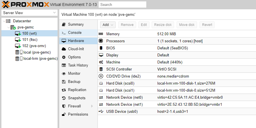The width and height of the screenshot is (256, 128).
Task: Open the Summary tab
Action: 78,25
